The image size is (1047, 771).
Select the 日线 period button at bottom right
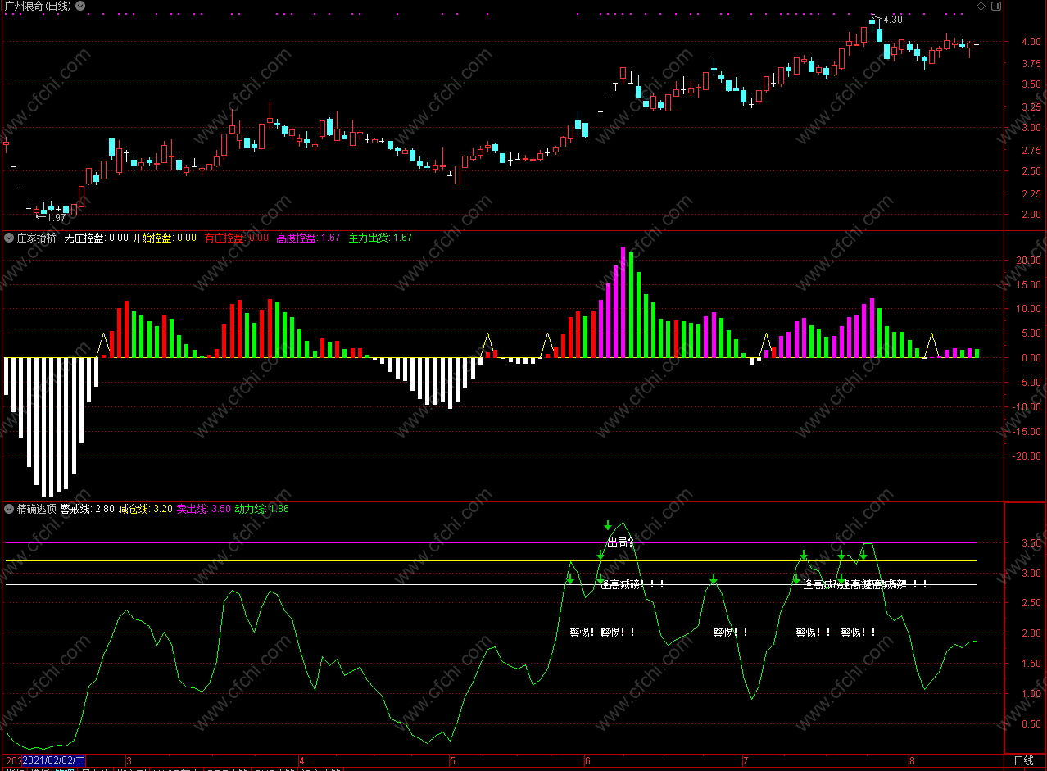(1024, 761)
